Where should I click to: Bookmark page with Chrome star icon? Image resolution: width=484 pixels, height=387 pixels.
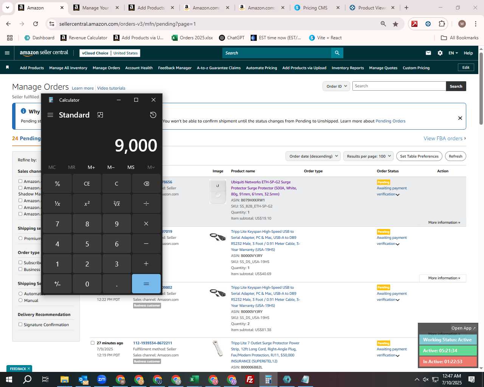coord(396,24)
